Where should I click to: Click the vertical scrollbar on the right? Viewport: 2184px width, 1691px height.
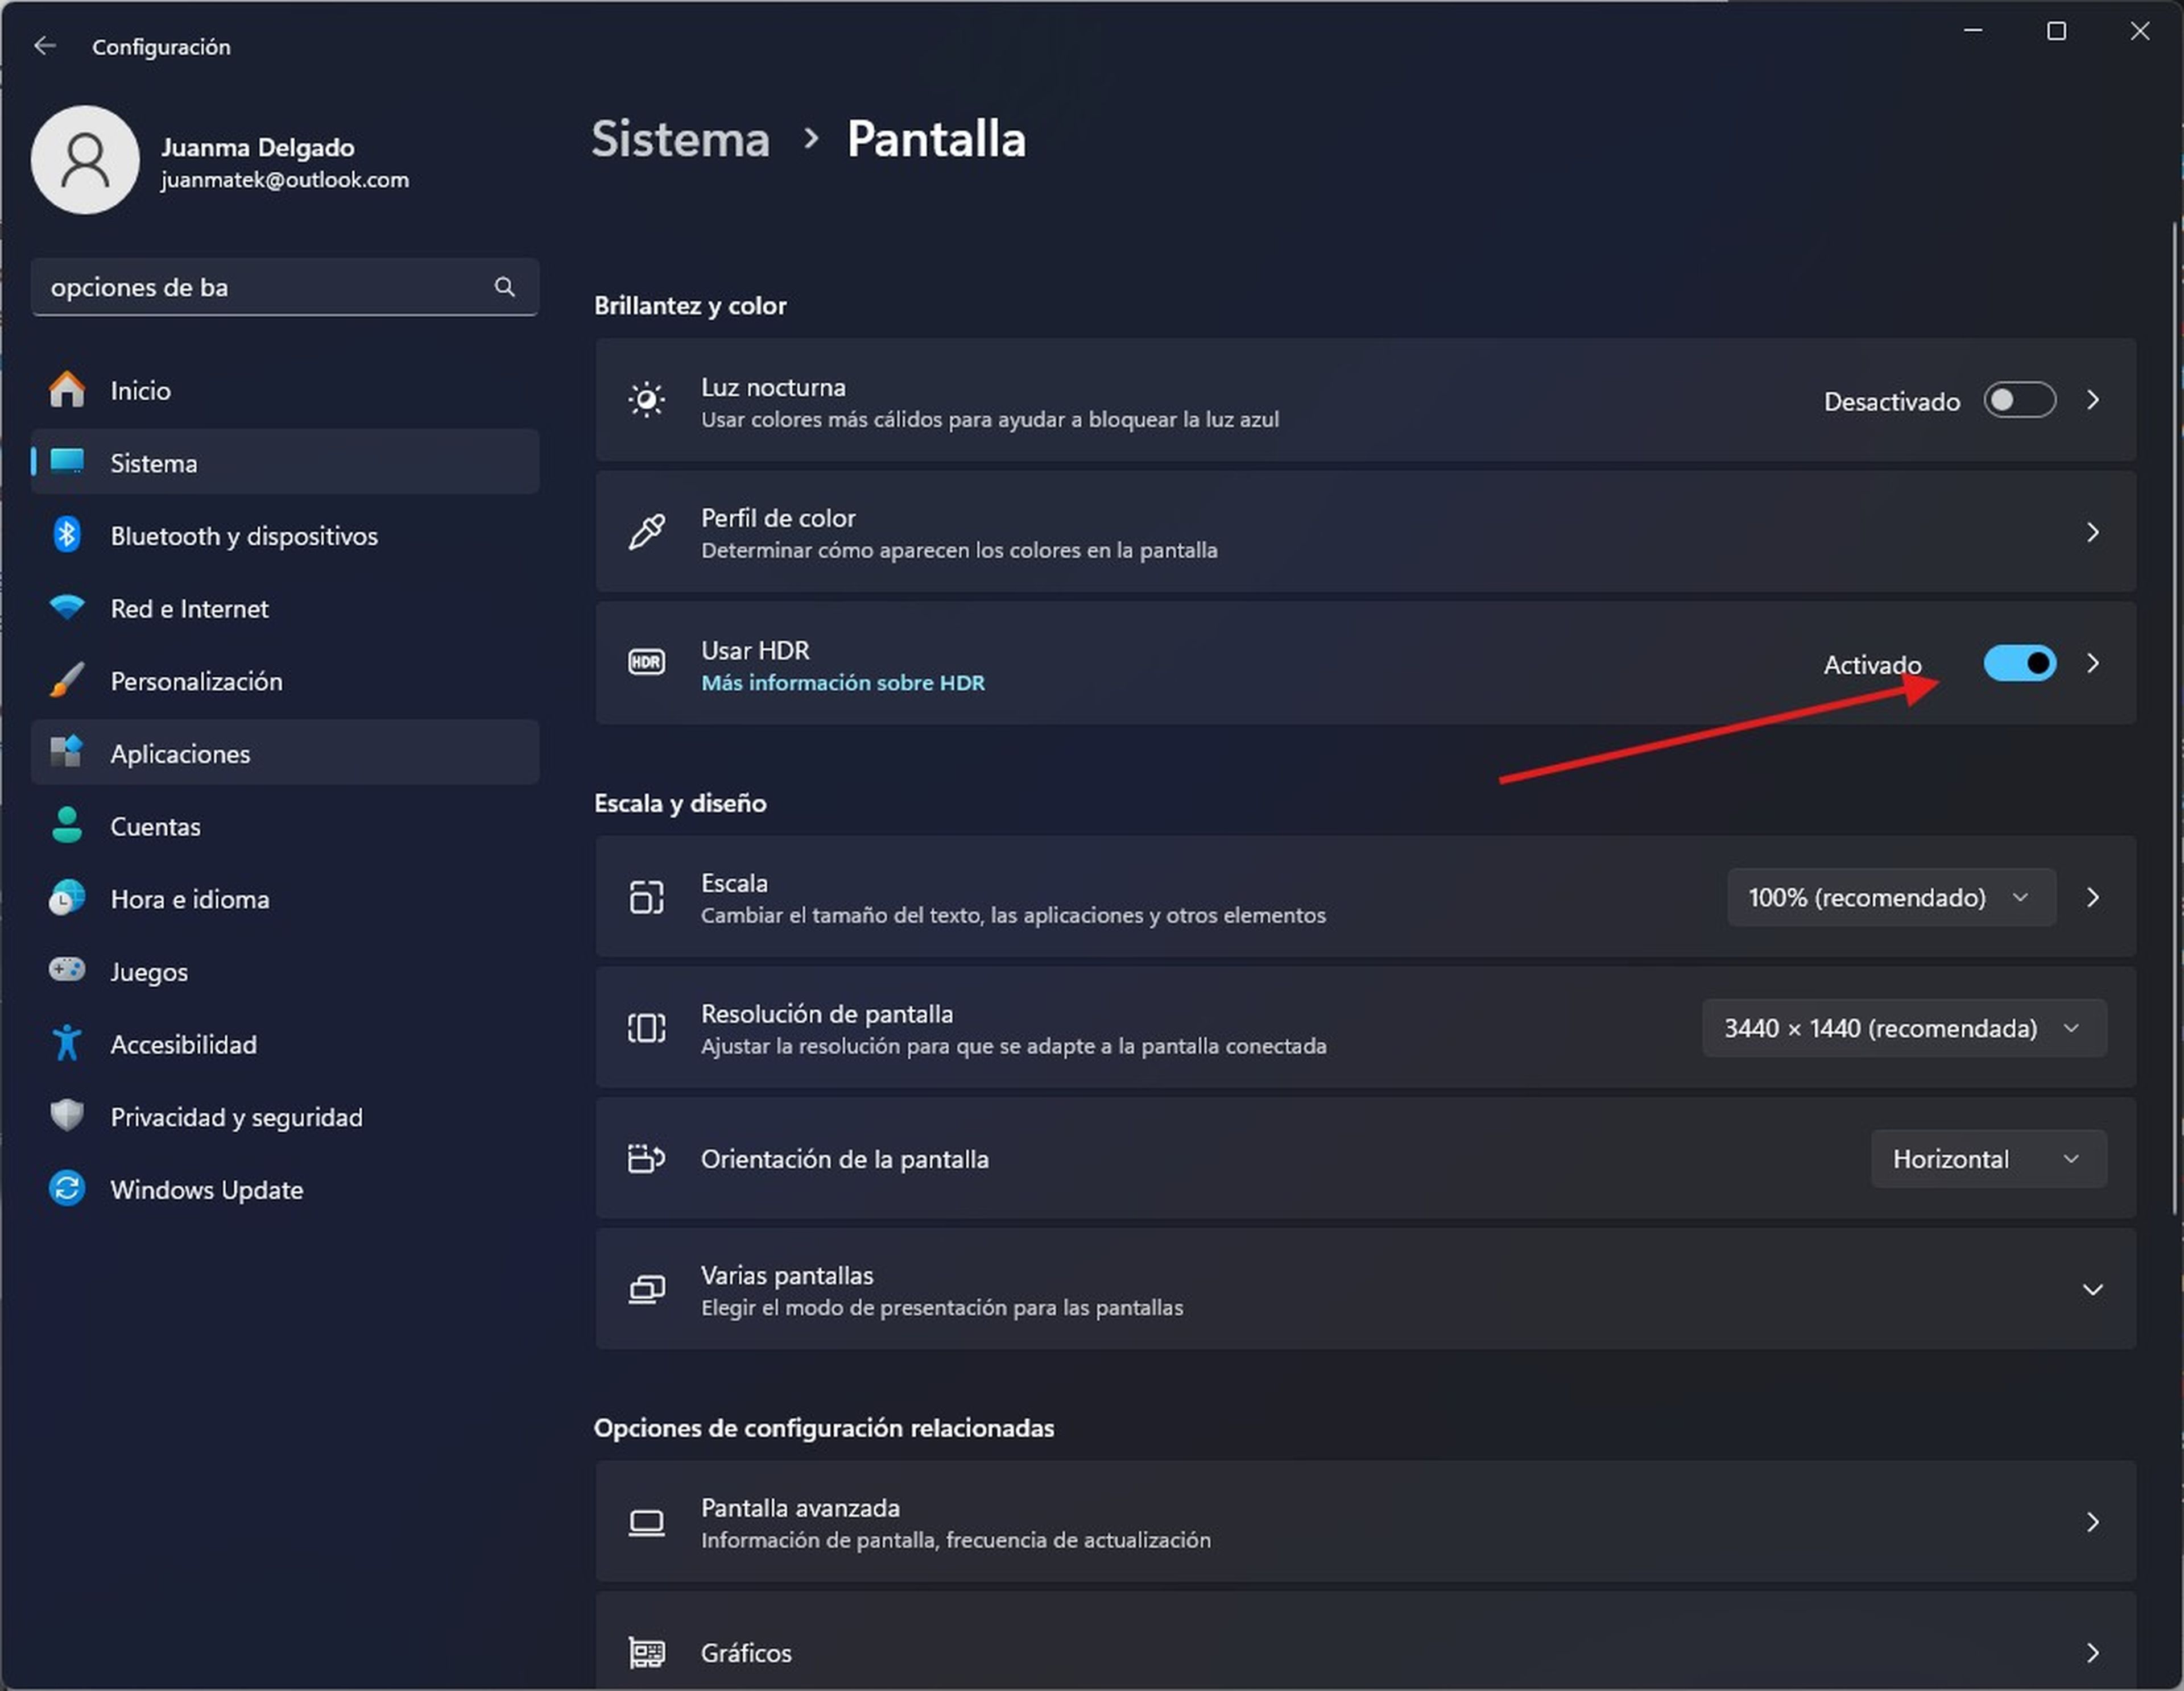pos(2176,718)
